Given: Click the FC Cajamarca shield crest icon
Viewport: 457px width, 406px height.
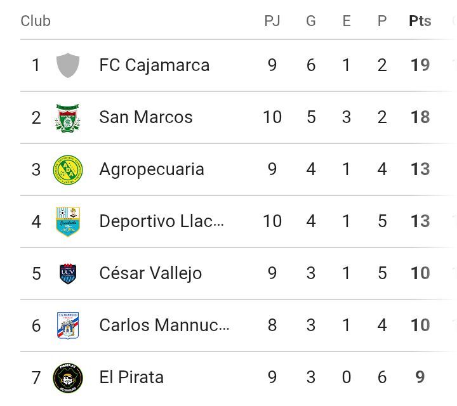Looking at the screenshot, I should (68, 65).
